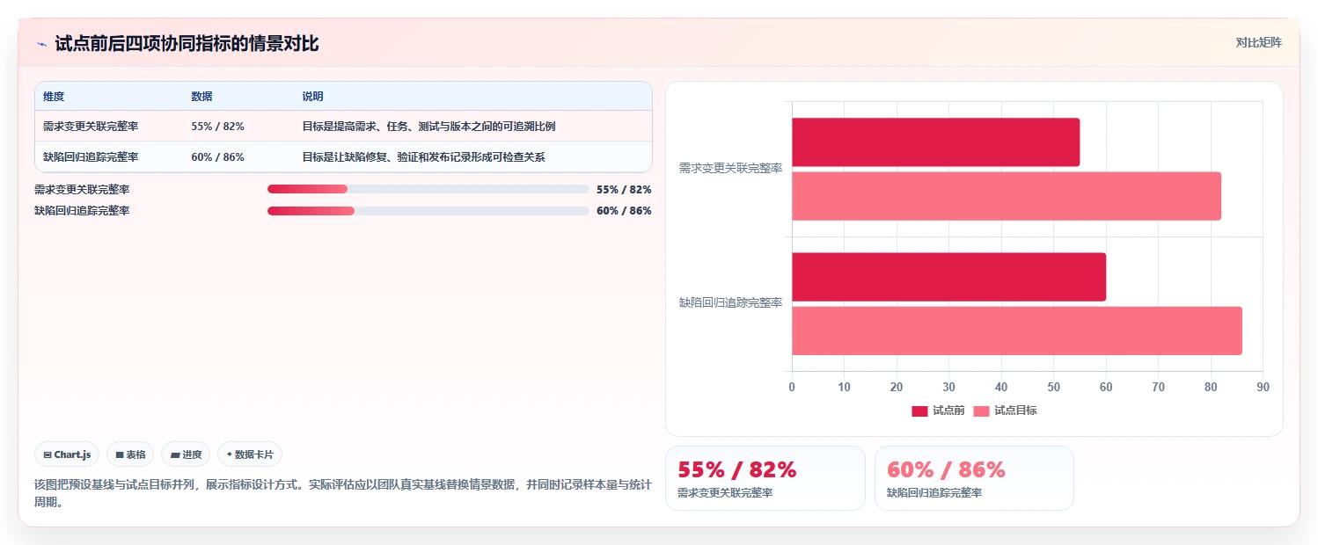Select the 表格 tag chip

coord(130,454)
